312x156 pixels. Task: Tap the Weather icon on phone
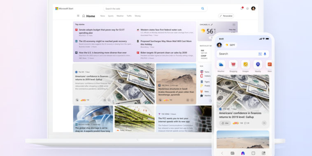(221, 65)
